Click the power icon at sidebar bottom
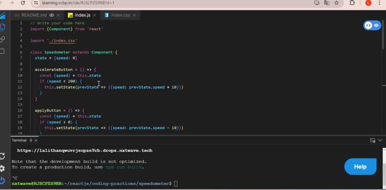The width and height of the screenshot is (386, 190). (x=2, y=180)
